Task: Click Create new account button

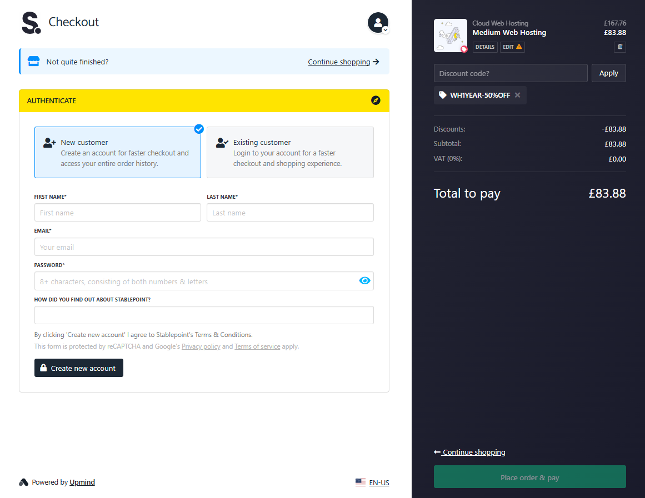Action: pos(78,368)
